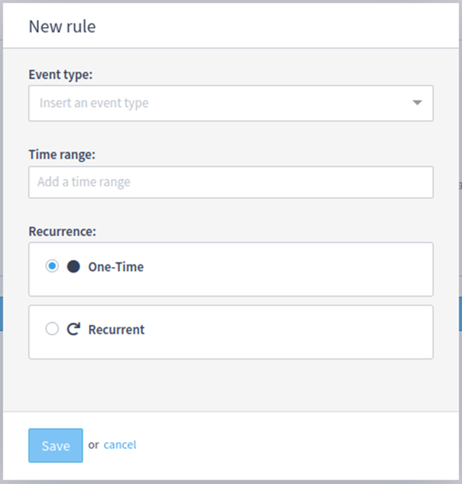Click the "Time range:" field label

[x=62, y=154]
